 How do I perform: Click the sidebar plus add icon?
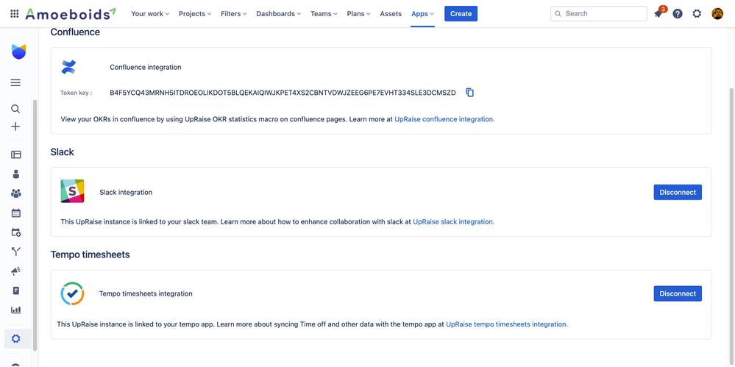[15, 127]
